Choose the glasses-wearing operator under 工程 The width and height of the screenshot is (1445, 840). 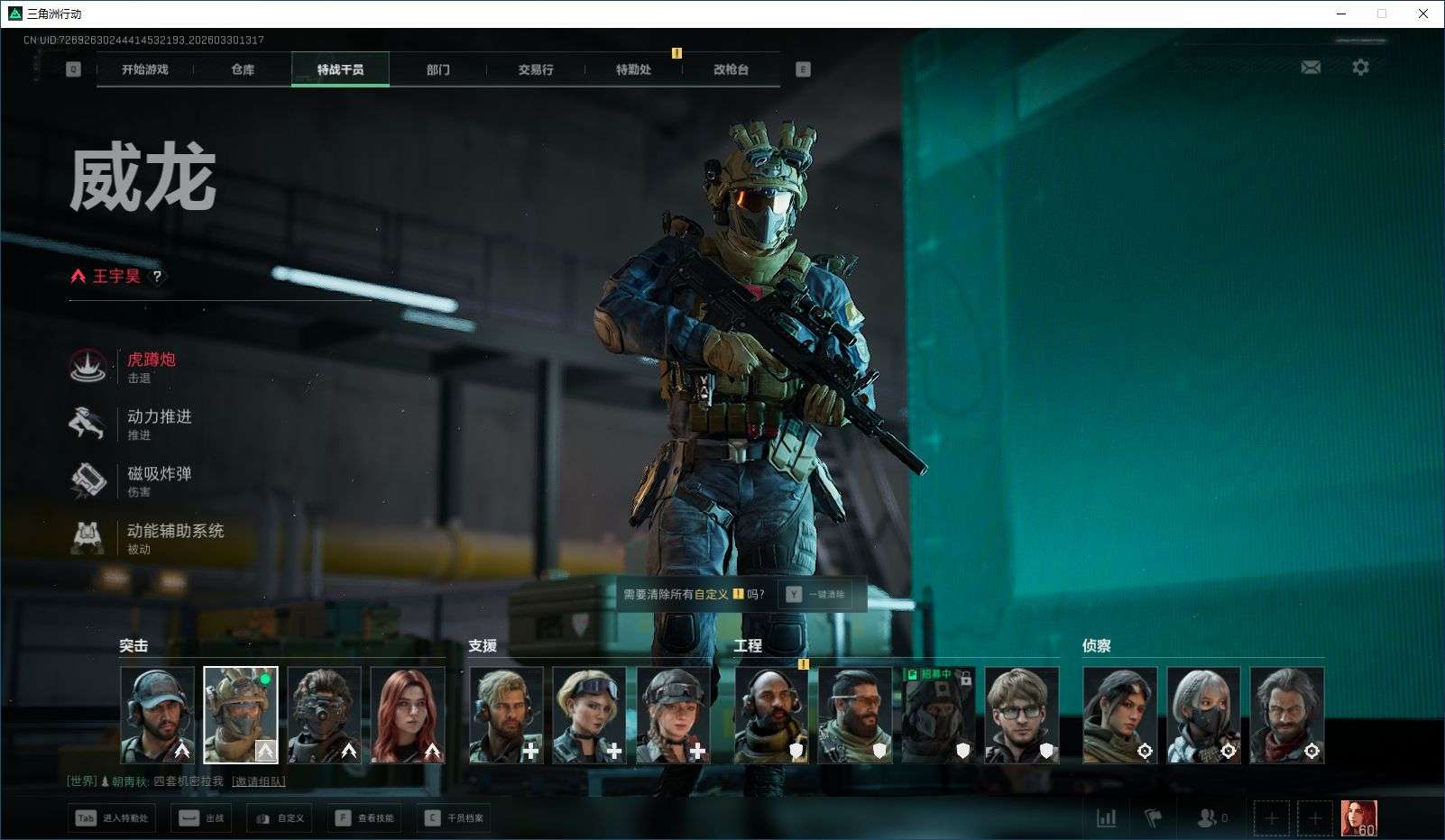pyautogui.click(x=1022, y=716)
